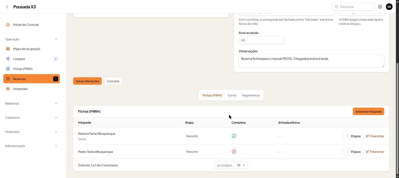Switch to the Pagamentos tab
The height and width of the screenshot is (178, 399).
pyautogui.click(x=251, y=95)
